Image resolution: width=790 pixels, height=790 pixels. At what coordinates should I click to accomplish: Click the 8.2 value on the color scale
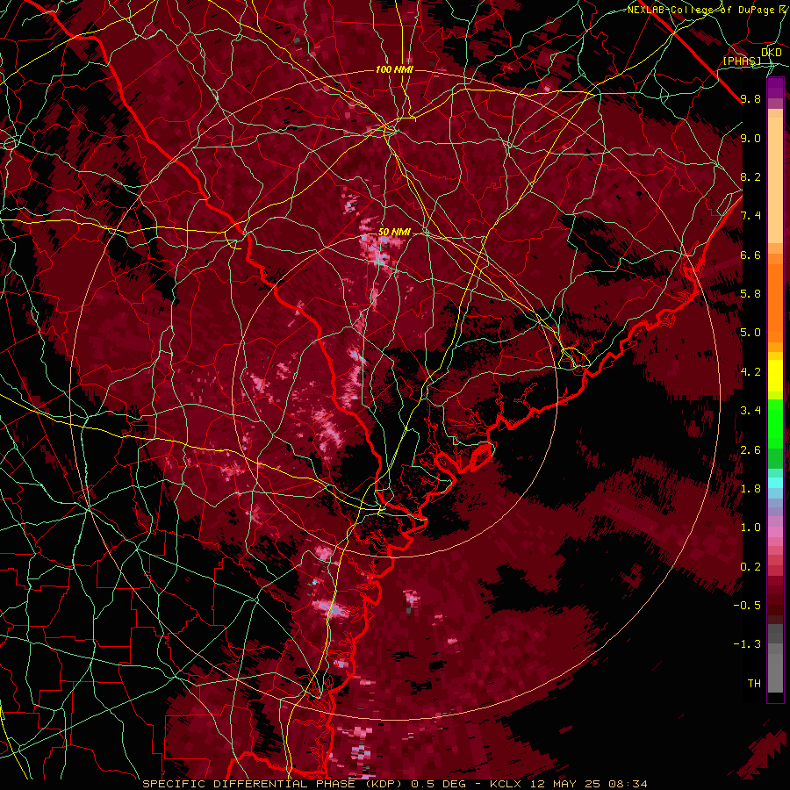point(750,176)
